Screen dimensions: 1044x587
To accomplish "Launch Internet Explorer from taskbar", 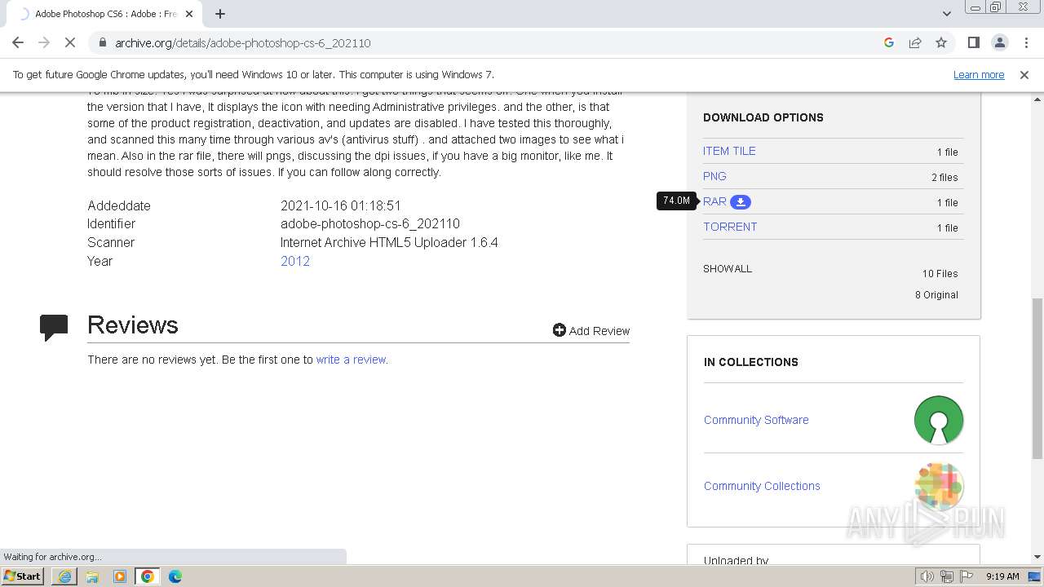I will pyautogui.click(x=64, y=576).
